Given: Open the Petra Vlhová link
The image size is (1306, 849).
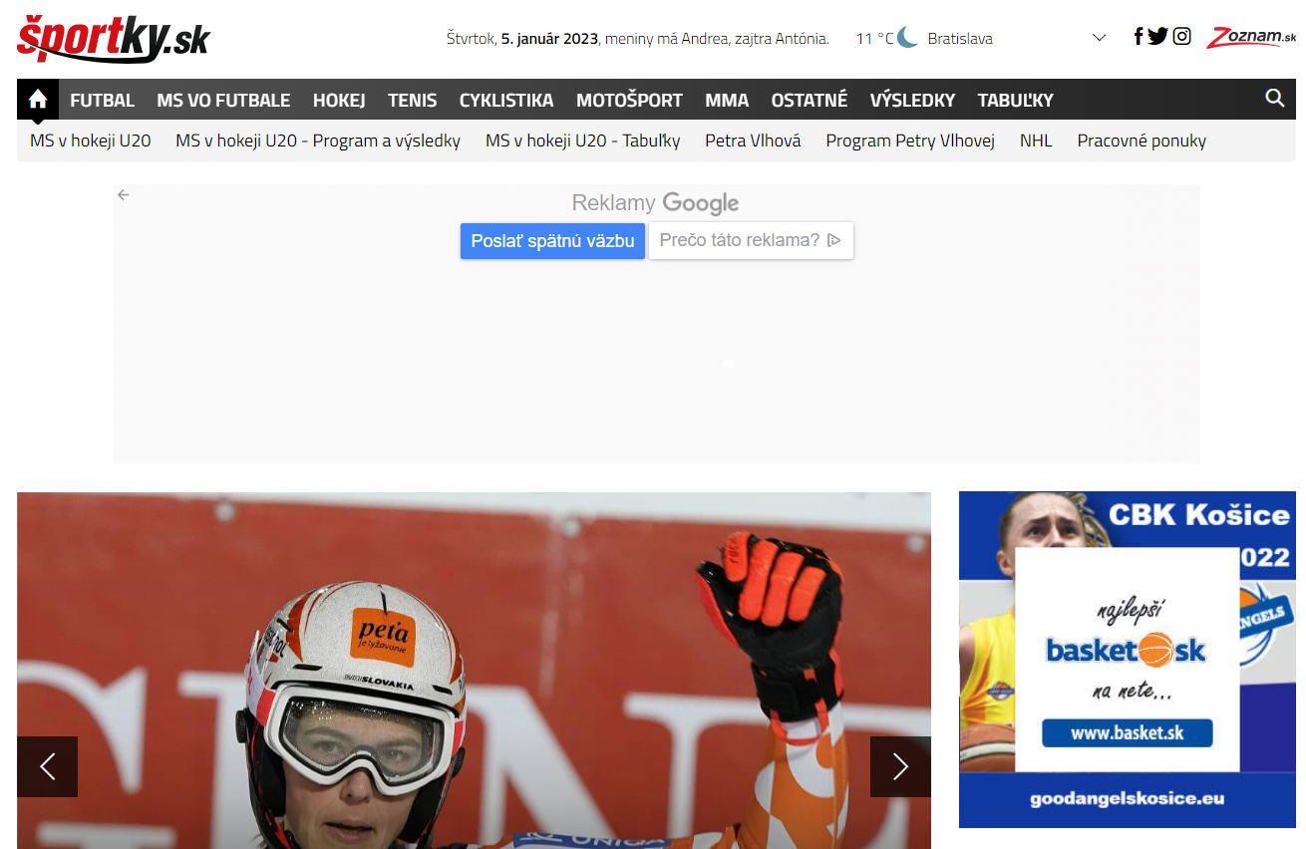Looking at the screenshot, I should coord(753,141).
